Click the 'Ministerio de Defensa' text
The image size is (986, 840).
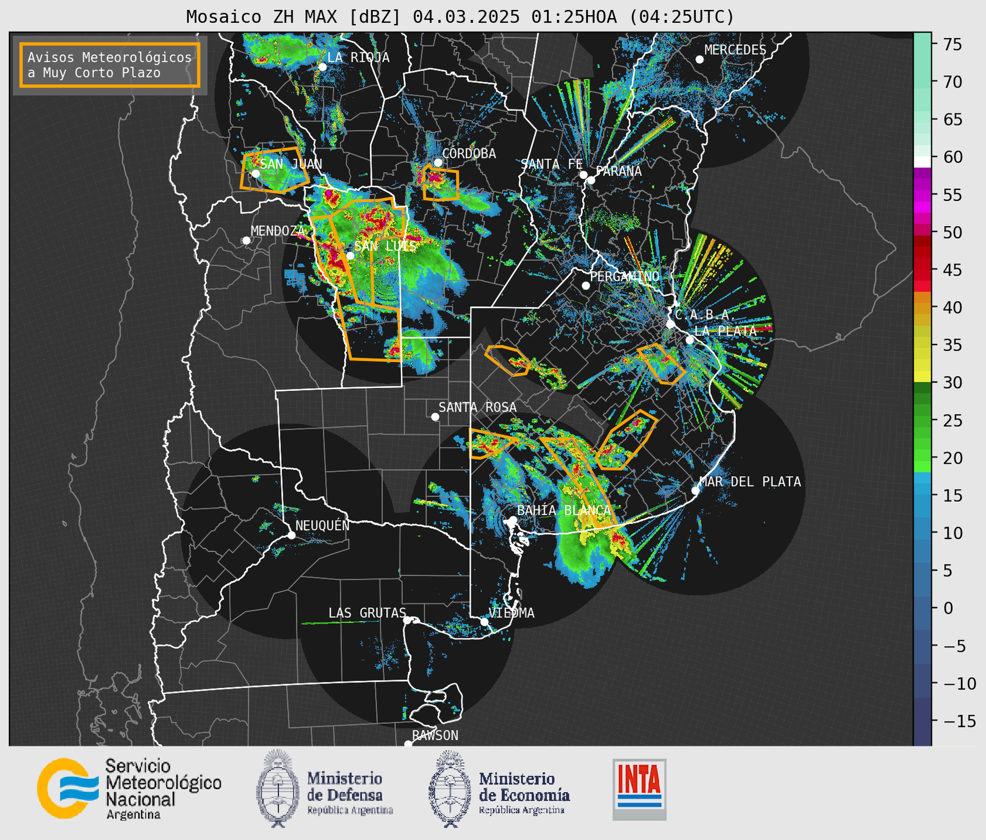(x=350, y=793)
